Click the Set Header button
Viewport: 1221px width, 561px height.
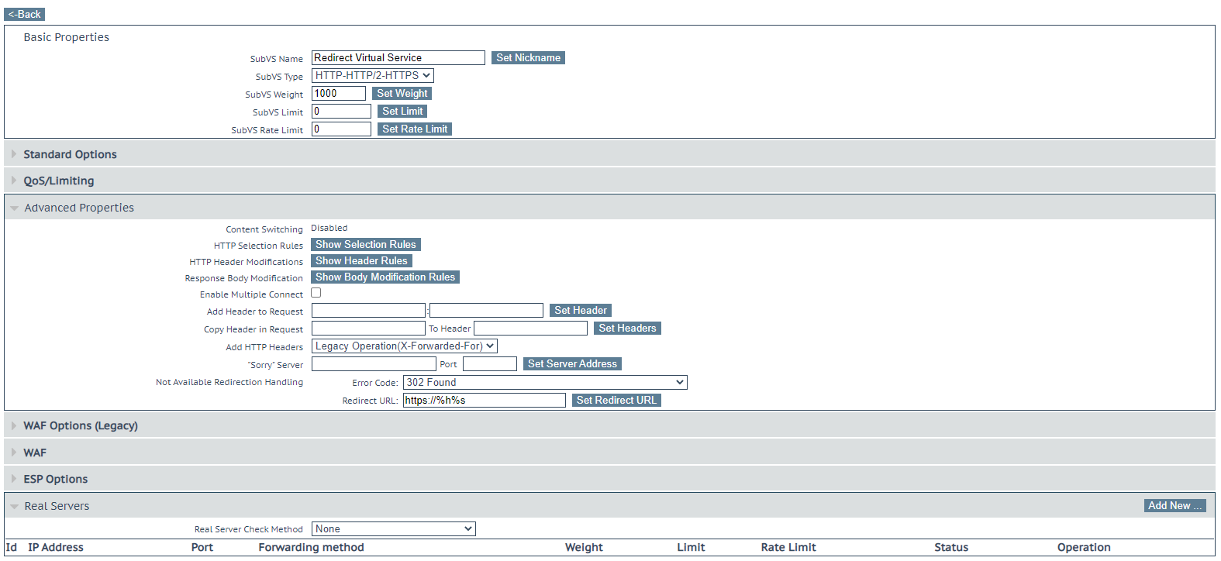click(x=581, y=311)
